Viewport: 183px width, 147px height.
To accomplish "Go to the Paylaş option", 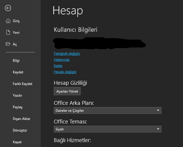I will [17, 107].
